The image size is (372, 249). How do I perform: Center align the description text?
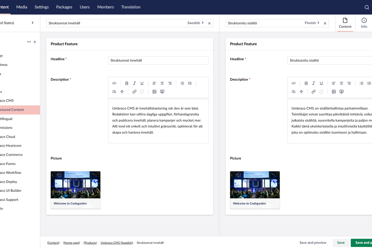162,83
